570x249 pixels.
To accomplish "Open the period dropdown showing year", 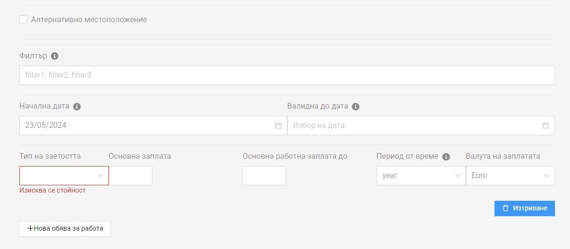I will [x=420, y=176].
